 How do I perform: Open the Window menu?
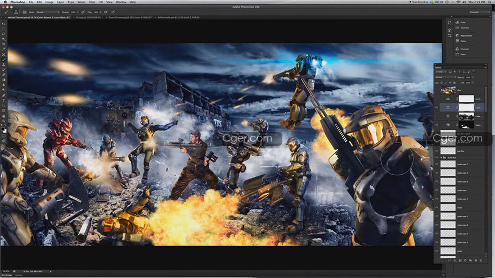pyautogui.click(x=121, y=2)
